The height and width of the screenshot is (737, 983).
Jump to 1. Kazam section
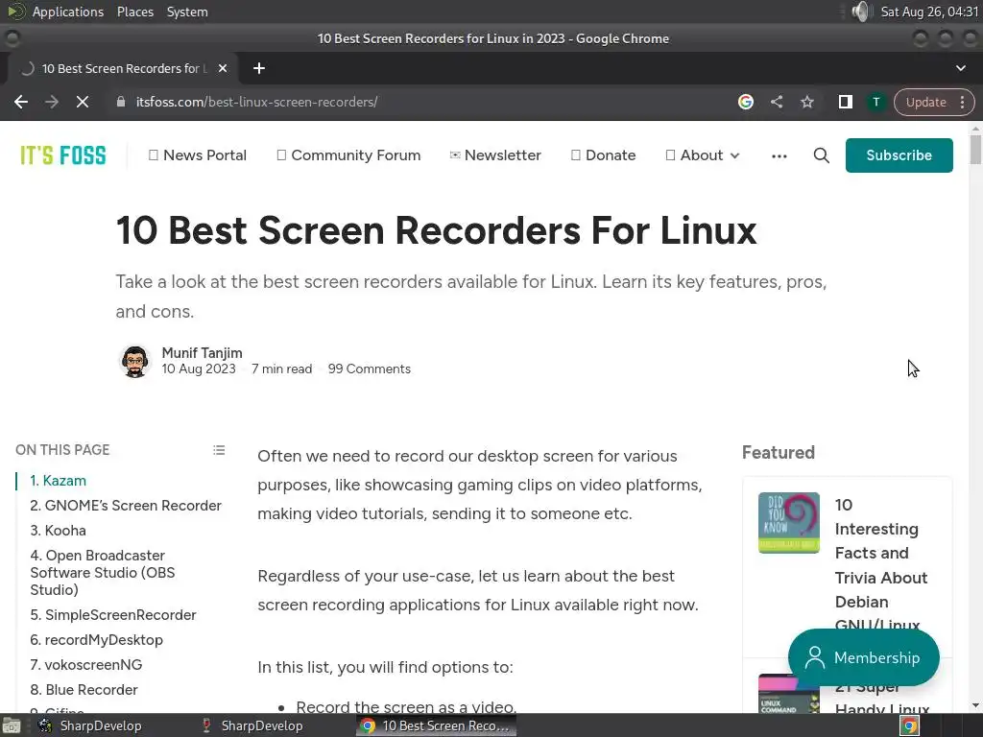click(59, 481)
